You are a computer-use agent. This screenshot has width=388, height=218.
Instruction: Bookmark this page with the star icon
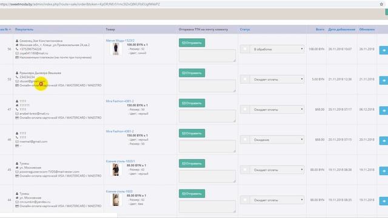pos(381,4)
